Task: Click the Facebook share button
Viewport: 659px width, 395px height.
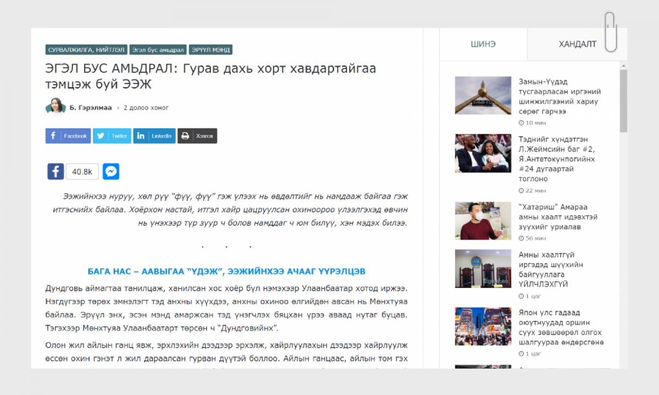Action: (68, 136)
